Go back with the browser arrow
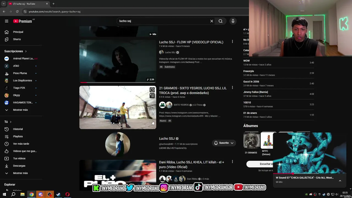 [4, 12]
